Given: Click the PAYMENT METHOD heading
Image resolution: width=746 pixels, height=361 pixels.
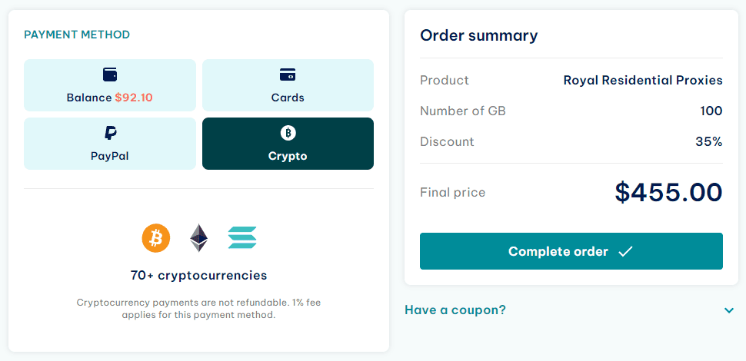Looking at the screenshot, I should [77, 35].
